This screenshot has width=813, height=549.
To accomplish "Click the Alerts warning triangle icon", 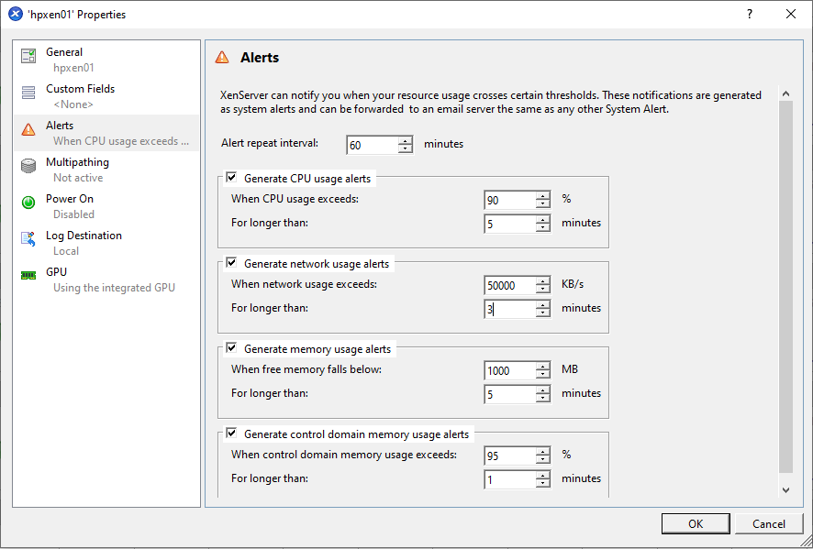I will click(x=29, y=130).
